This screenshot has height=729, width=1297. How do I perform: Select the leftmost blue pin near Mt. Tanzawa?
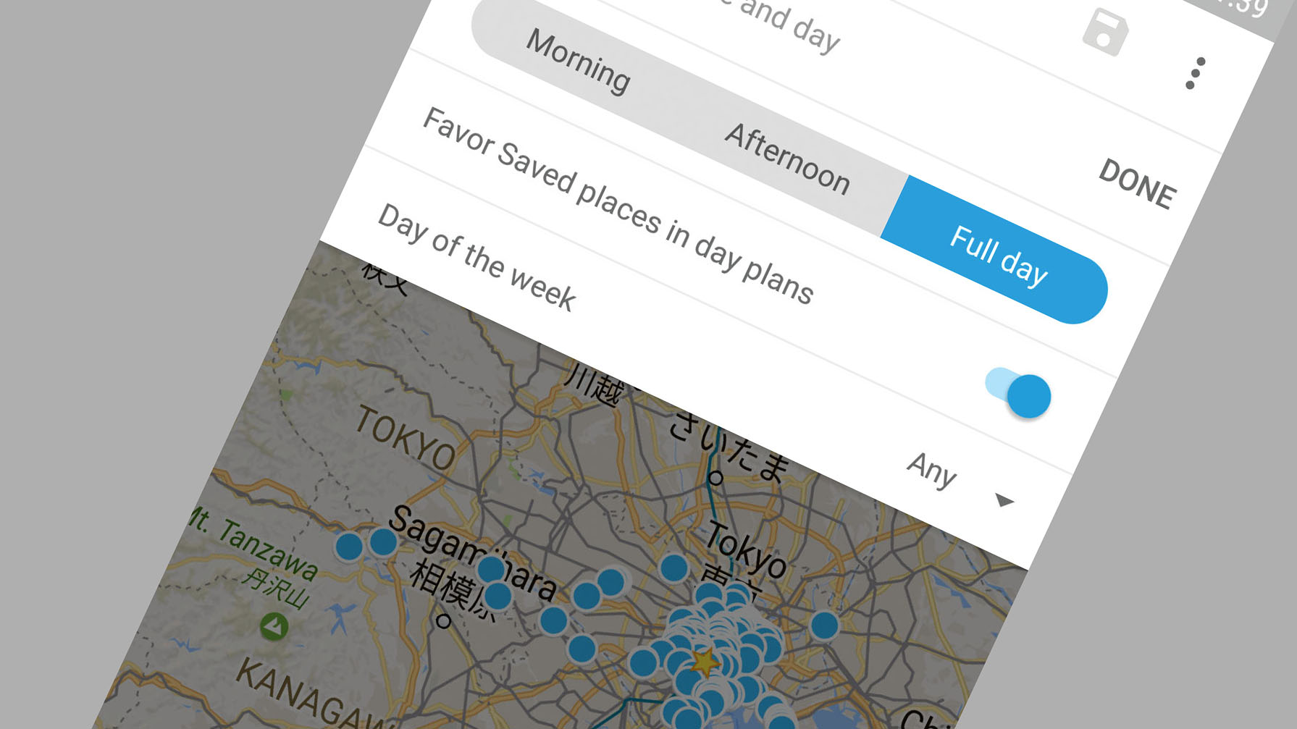click(349, 547)
